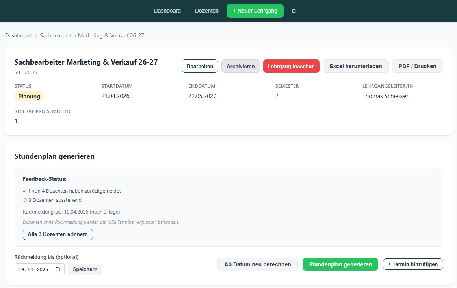Select the yellow 'Planung' status badge

coord(29,96)
